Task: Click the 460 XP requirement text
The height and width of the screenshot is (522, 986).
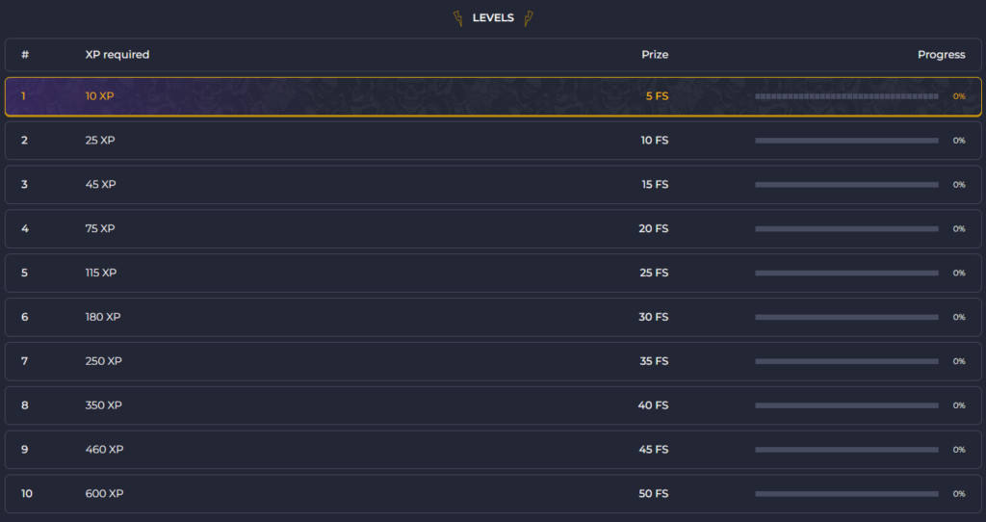Action: coord(104,450)
